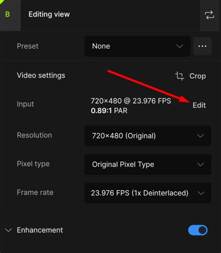Viewport: 221px width, 253px height.
Task: Click the Resolution label
Action: click(x=35, y=135)
